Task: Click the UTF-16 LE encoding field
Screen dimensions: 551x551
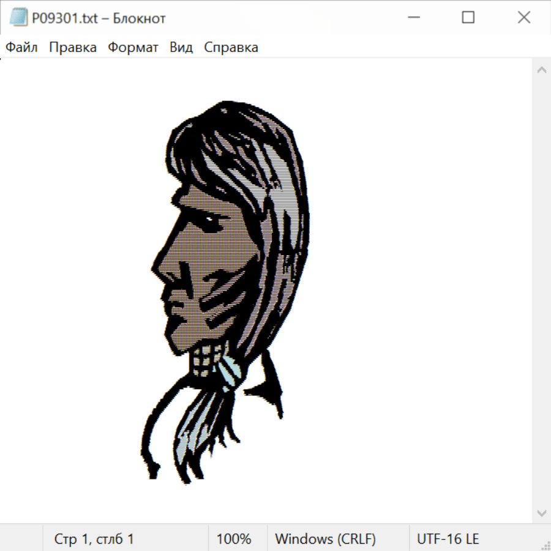Action: click(x=448, y=539)
